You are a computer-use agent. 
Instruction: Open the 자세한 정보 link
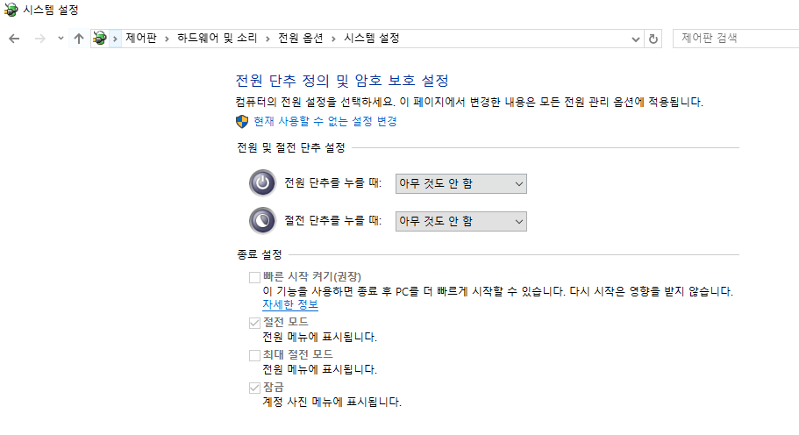pyautogui.click(x=290, y=305)
